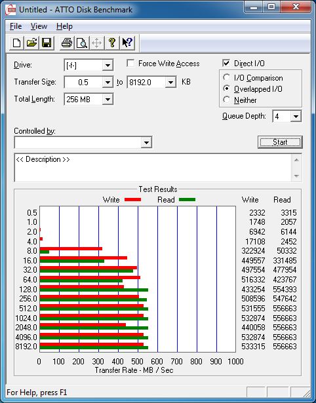Click inside the Description text box
The width and height of the screenshot is (316, 403).
click(153, 168)
